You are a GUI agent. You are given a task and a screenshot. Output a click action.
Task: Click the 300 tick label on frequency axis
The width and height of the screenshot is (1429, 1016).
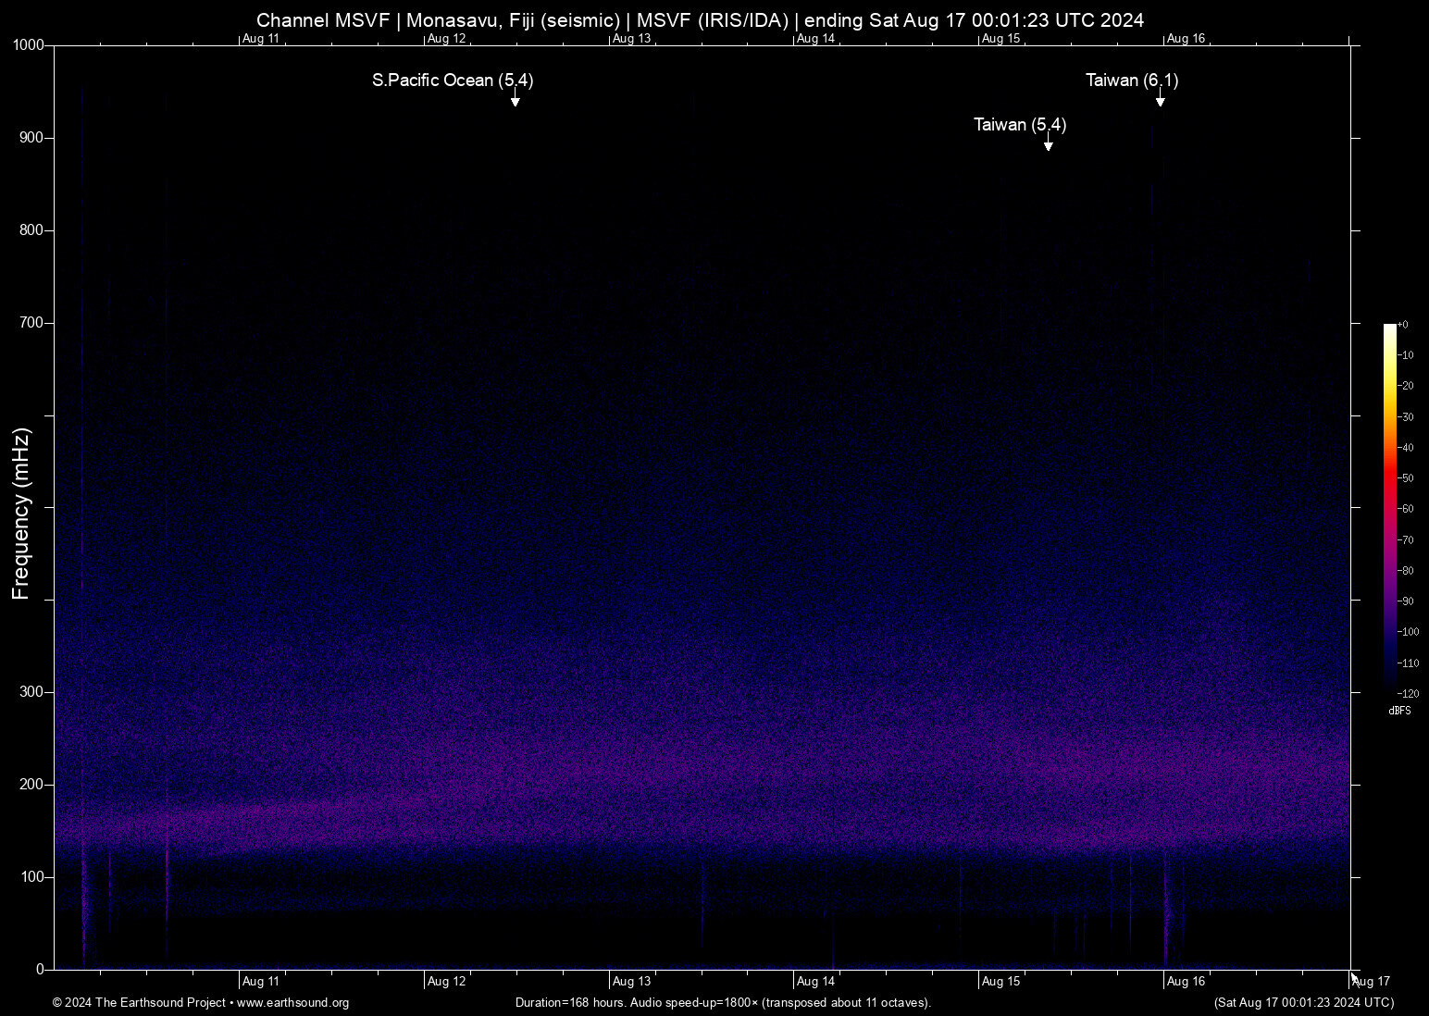(x=32, y=692)
